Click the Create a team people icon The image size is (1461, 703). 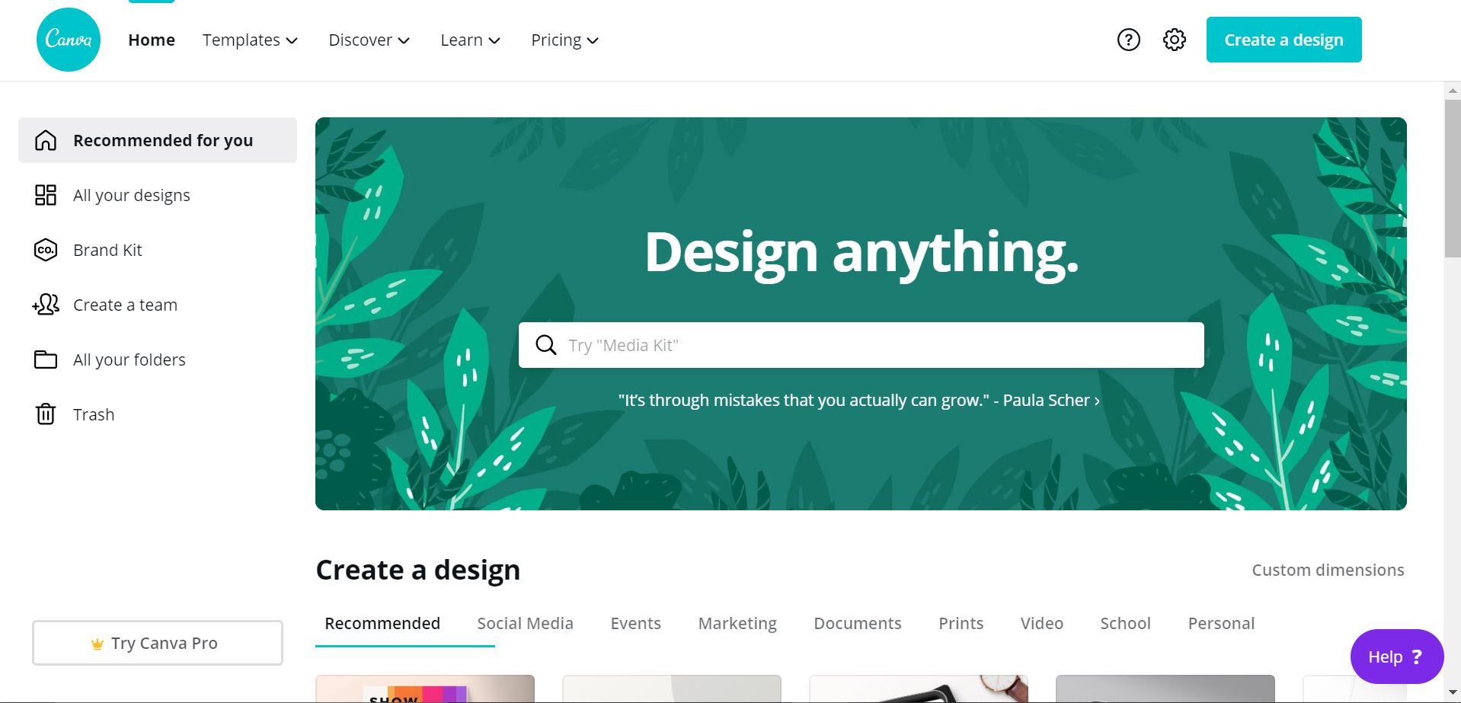(46, 305)
